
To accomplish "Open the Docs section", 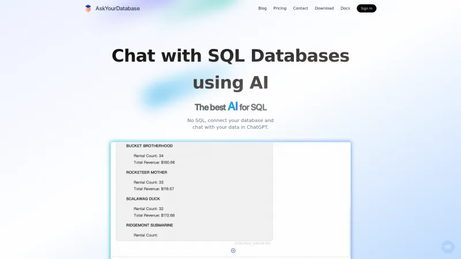I will point(345,8).
